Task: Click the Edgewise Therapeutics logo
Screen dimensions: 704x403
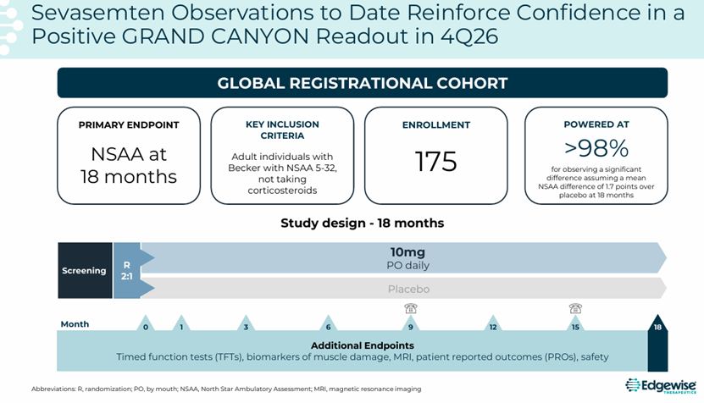Action: pos(661,385)
